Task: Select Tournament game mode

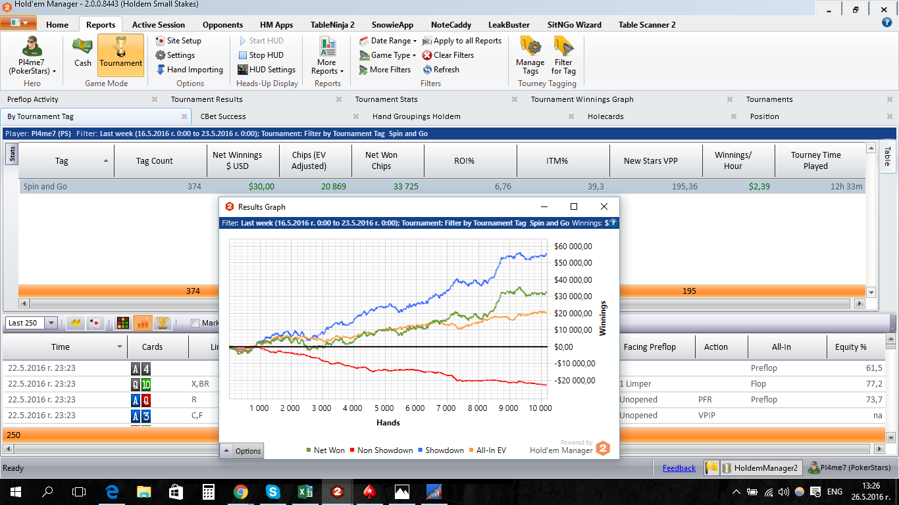Action: tap(120, 55)
